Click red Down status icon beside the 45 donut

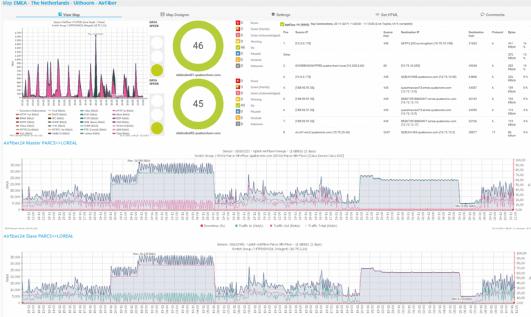click(x=238, y=81)
